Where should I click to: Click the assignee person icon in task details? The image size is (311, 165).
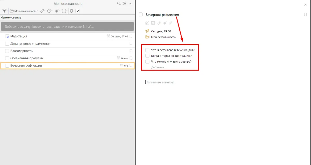[x=147, y=23]
